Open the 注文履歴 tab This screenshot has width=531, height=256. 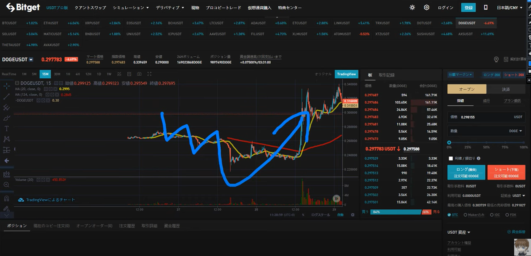127,226
